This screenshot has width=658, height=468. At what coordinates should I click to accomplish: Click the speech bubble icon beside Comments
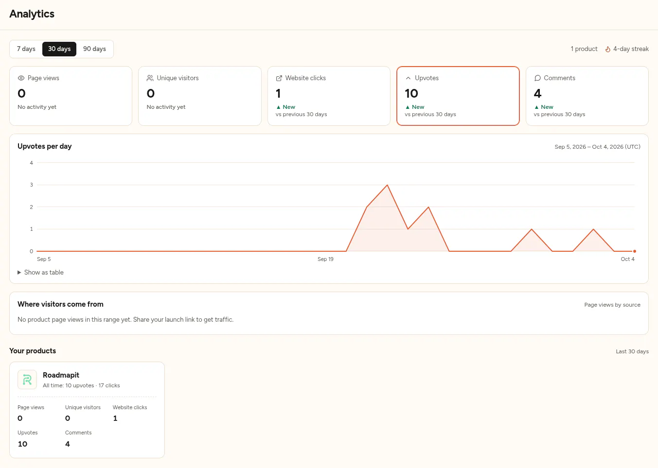click(537, 78)
